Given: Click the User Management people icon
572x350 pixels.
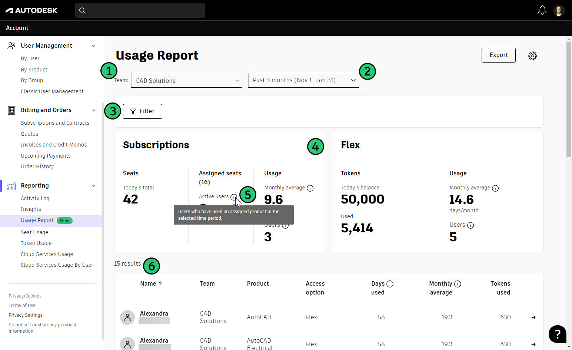Looking at the screenshot, I should point(11,46).
